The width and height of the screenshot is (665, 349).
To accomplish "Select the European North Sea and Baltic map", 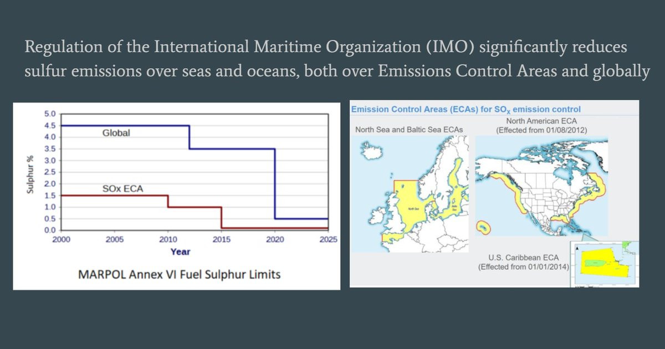I will [411, 194].
